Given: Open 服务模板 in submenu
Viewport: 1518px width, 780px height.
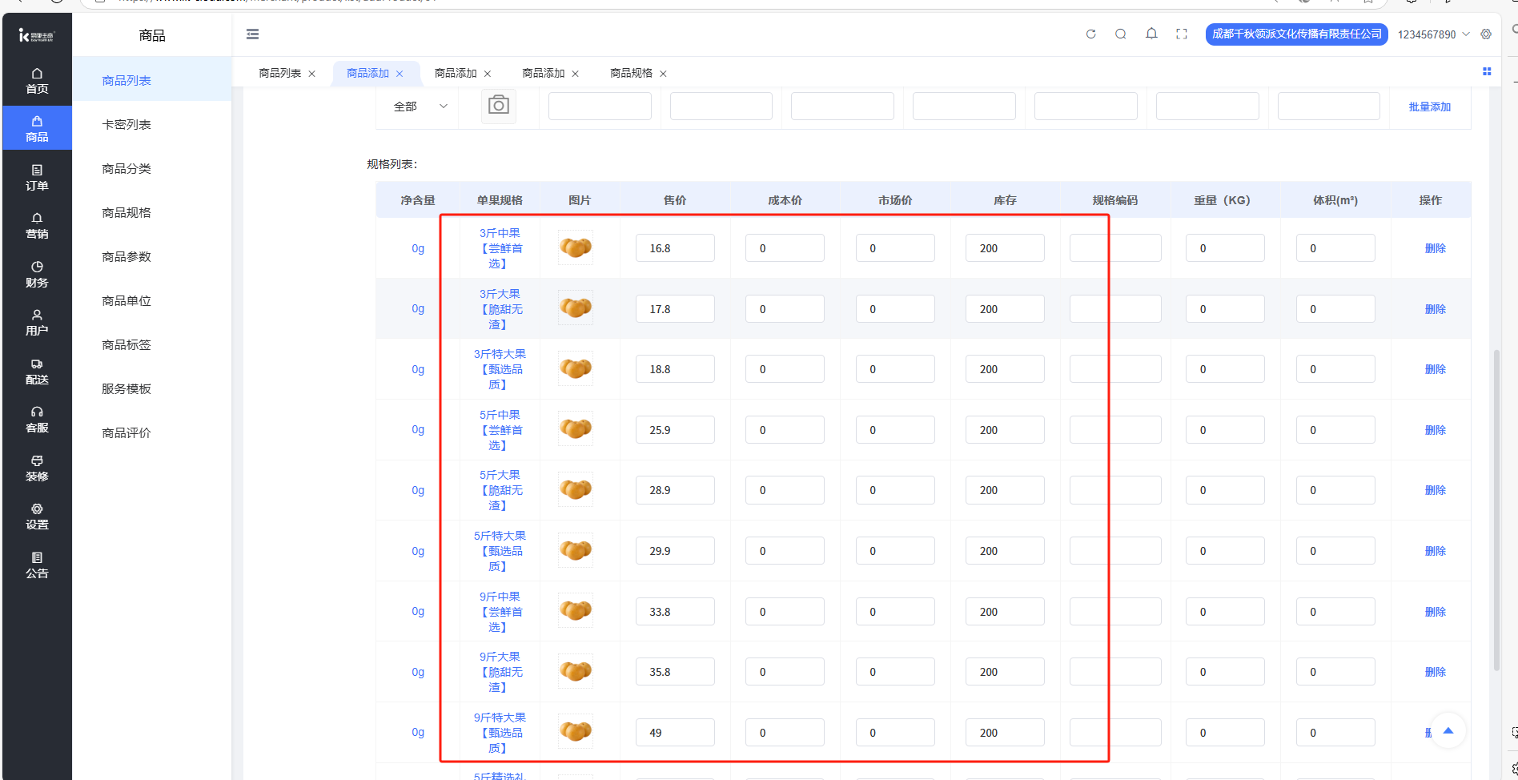Looking at the screenshot, I should [x=127, y=389].
